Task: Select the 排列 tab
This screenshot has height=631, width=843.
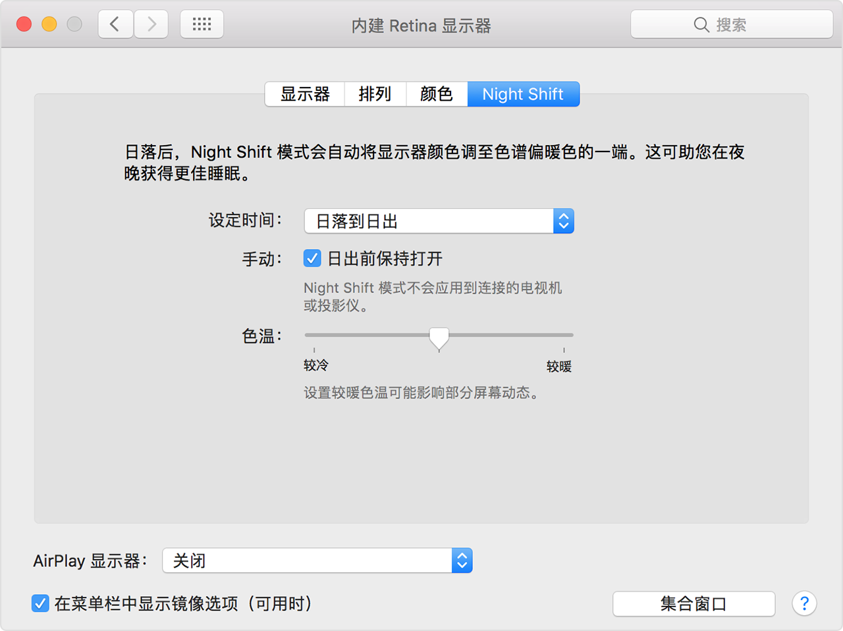Action: coord(375,94)
